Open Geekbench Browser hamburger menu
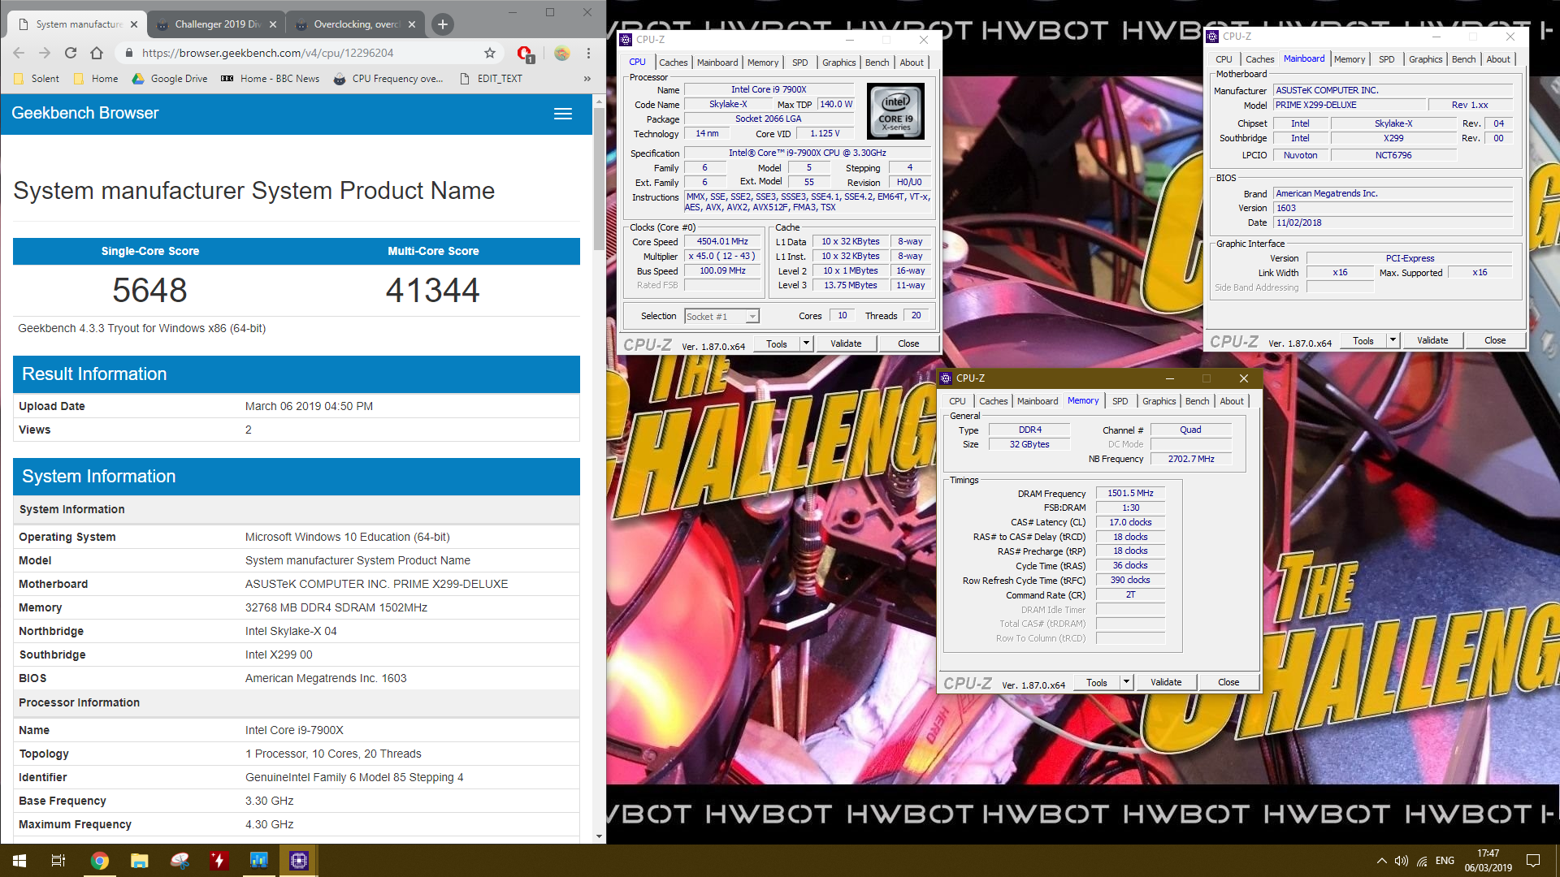1560x877 pixels. [563, 114]
